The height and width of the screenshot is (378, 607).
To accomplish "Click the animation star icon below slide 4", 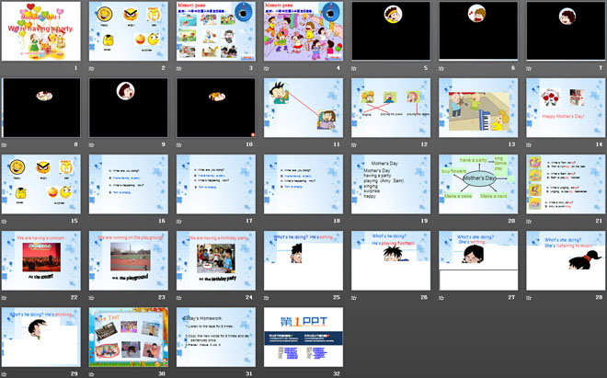I will pyautogui.click(x=268, y=68).
